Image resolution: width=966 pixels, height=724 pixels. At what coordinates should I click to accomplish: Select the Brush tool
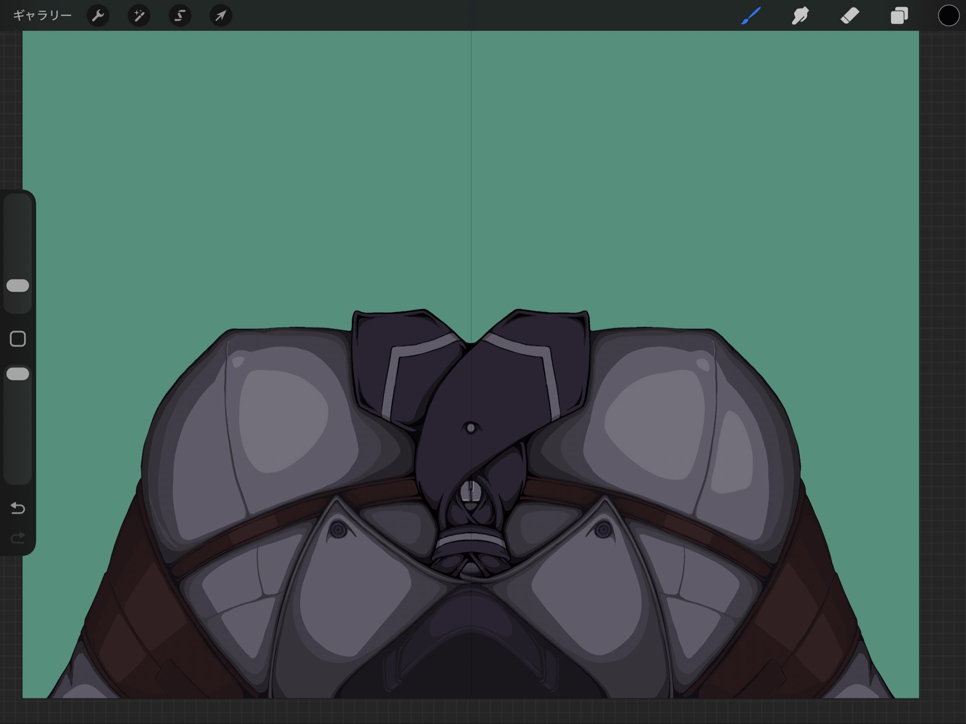751,16
